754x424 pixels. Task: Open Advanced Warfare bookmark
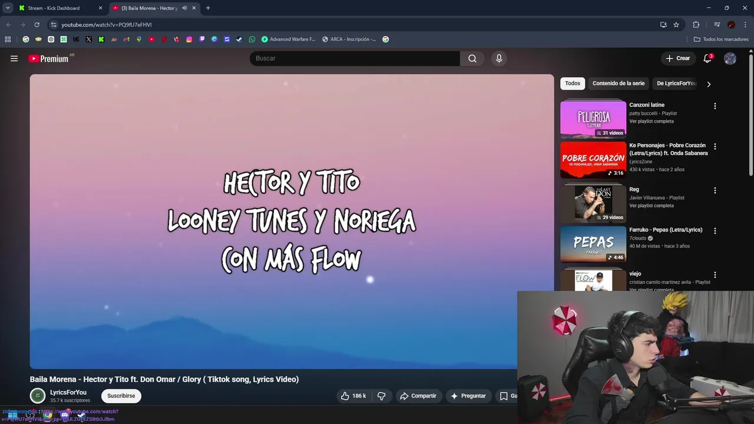tap(289, 39)
